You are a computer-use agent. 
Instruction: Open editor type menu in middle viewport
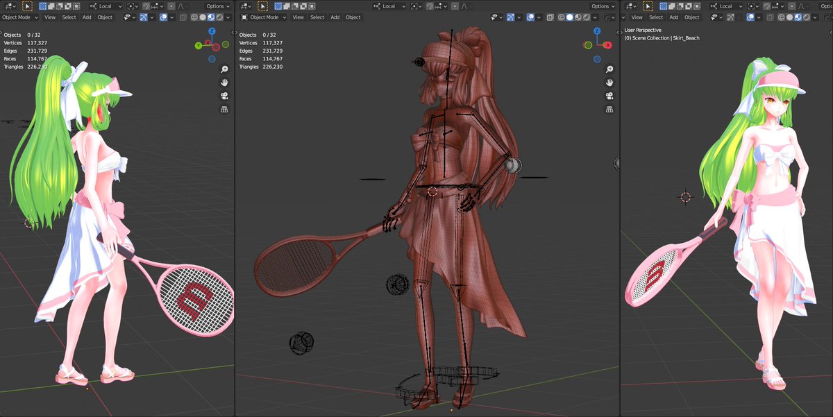[246, 6]
